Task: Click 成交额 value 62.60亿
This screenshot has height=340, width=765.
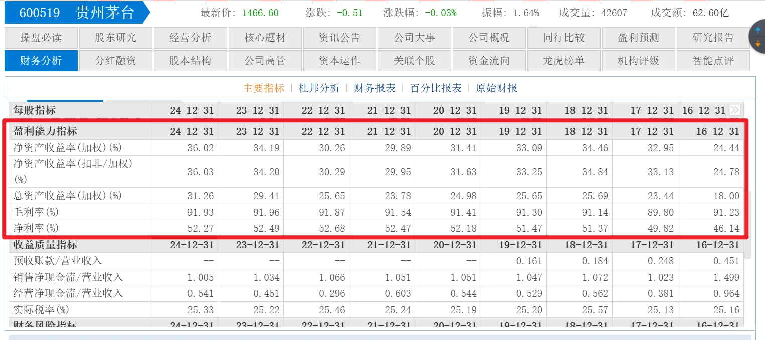Action: click(x=710, y=13)
